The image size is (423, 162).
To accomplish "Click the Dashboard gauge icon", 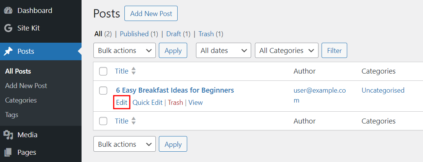I will [x=8, y=10].
